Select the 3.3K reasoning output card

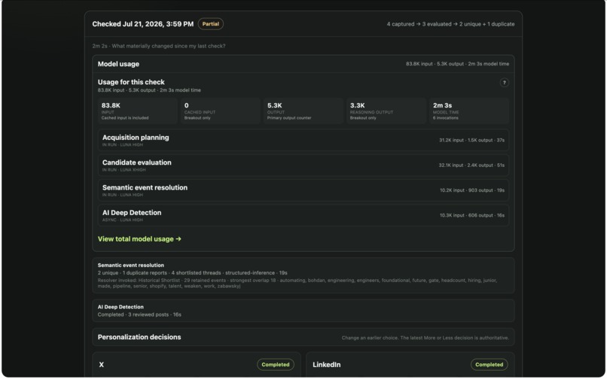[386, 111]
